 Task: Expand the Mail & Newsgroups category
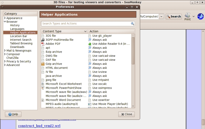coord(5,51)
